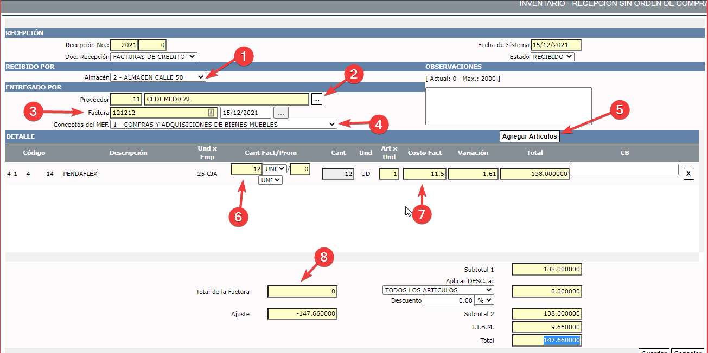Viewport: 708px width, 353px height.
Task: Open the provider lookup ellipsis button
Action: [317, 100]
